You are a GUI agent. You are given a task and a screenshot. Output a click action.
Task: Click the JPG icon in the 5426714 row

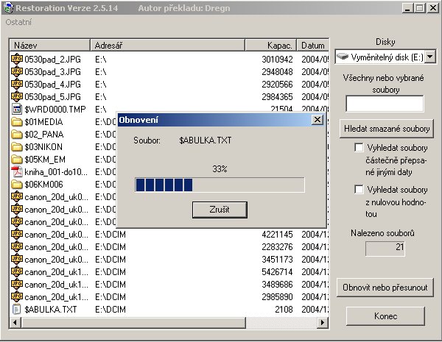point(17,271)
